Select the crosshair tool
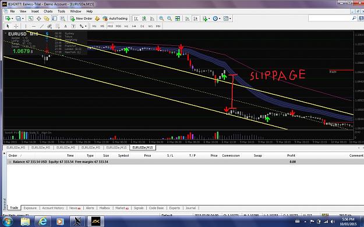This screenshot has width=364, height=227. click(16, 26)
